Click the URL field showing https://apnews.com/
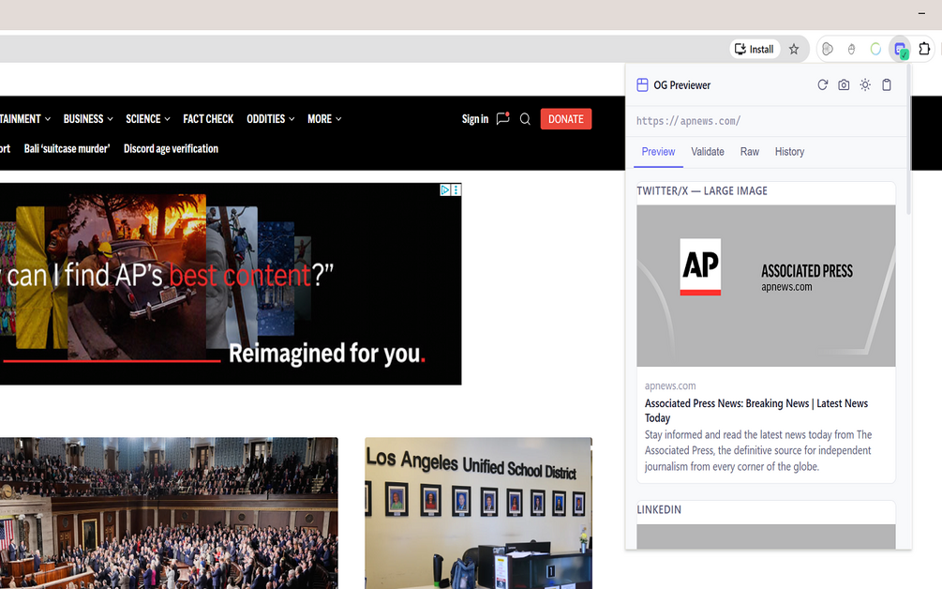The height and width of the screenshot is (589, 942). click(x=766, y=121)
